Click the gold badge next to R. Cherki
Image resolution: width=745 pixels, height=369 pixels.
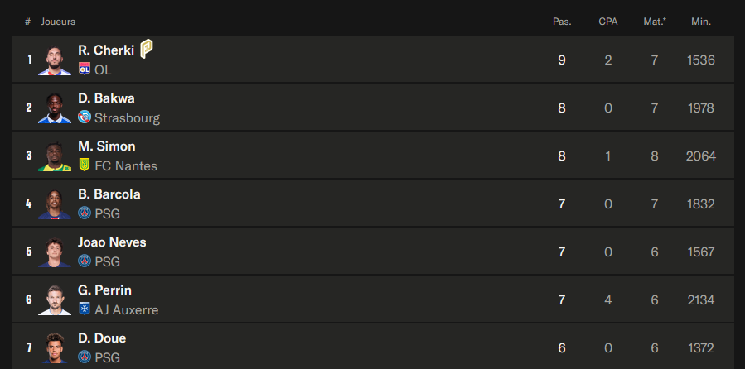pyautogui.click(x=146, y=49)
